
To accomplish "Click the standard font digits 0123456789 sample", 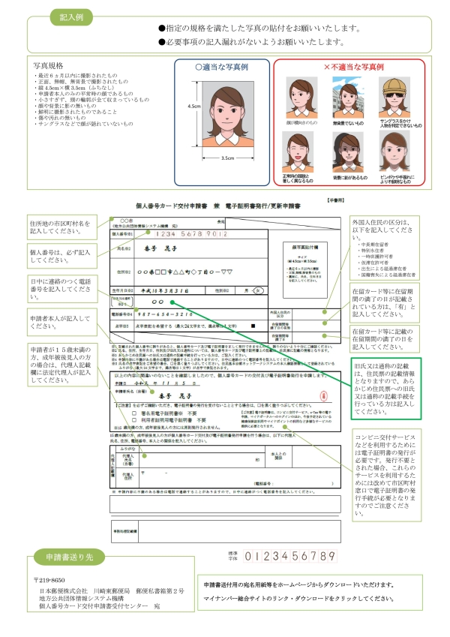I will (x=290, y=556).
